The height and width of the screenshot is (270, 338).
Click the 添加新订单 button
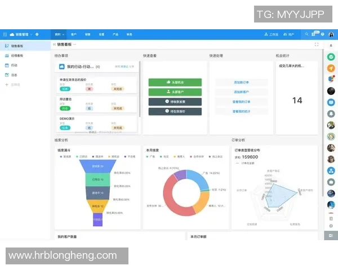[x=241, y=82]
